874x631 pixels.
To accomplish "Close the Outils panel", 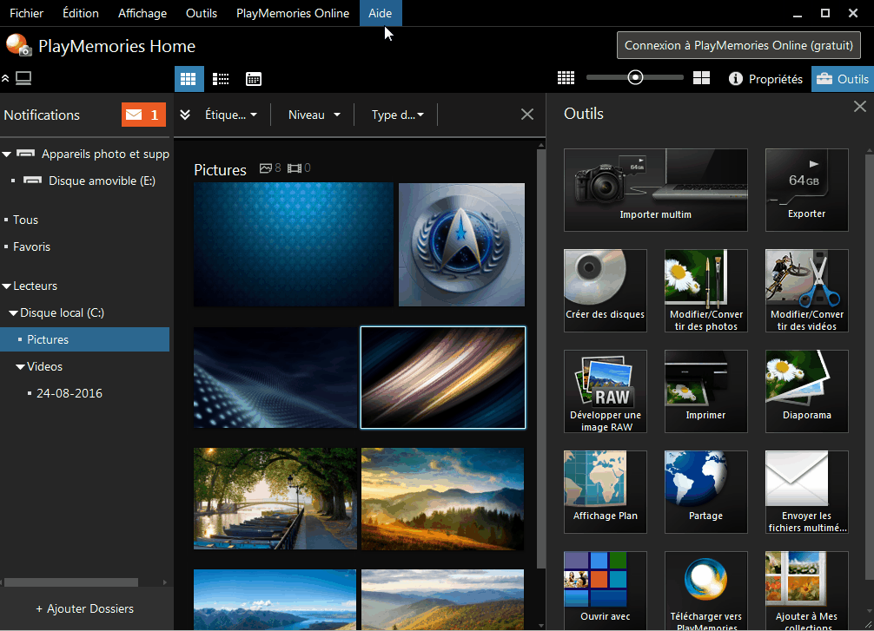I will [859, 107].
